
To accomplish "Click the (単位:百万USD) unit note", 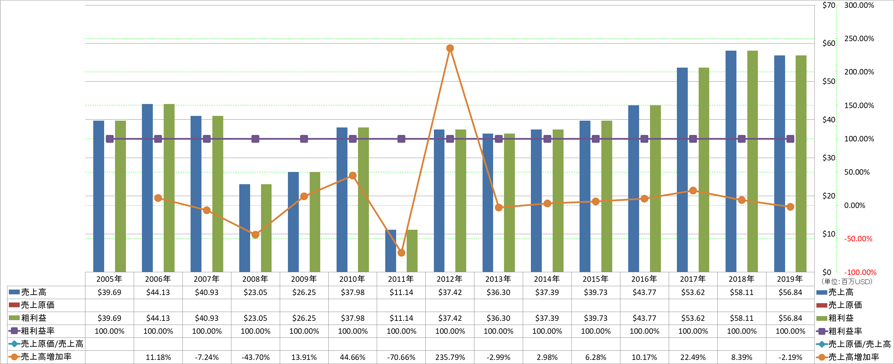I will [847, 281].
